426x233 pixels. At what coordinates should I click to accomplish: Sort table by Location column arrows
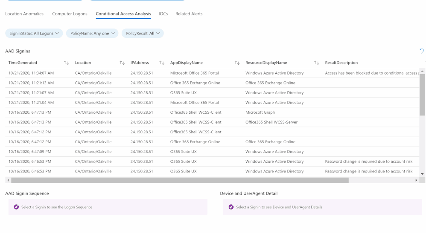point(122,63)
